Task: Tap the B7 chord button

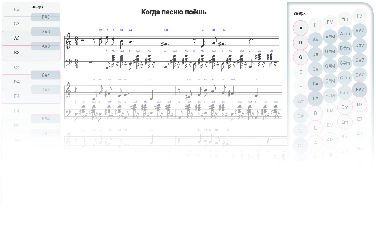Action: pos(360,104)
